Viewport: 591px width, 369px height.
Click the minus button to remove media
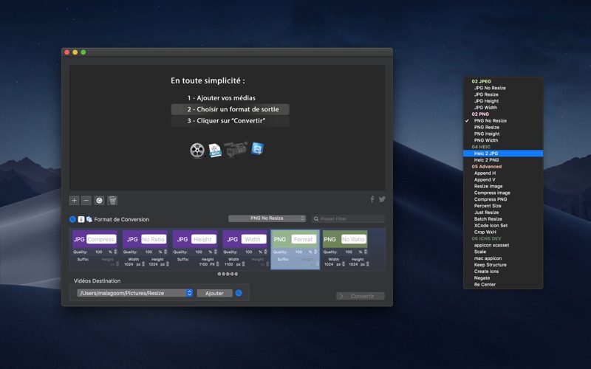point(86,200)
